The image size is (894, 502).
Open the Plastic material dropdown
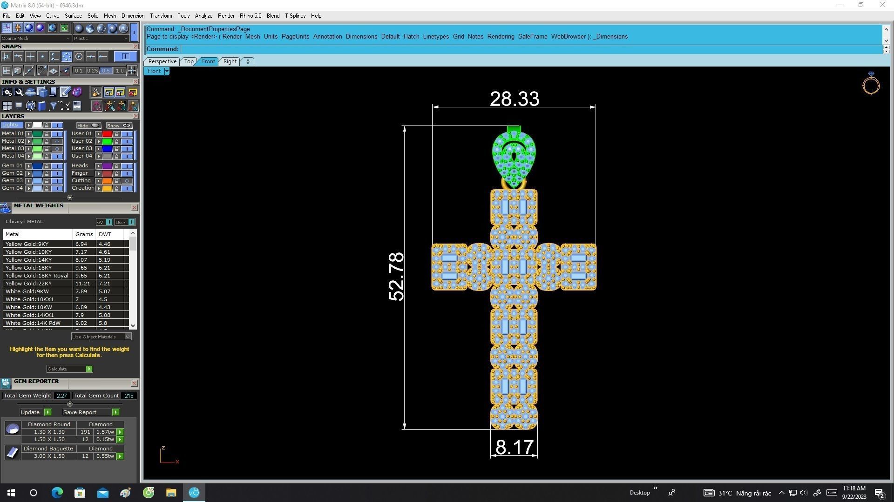[101, 39]
